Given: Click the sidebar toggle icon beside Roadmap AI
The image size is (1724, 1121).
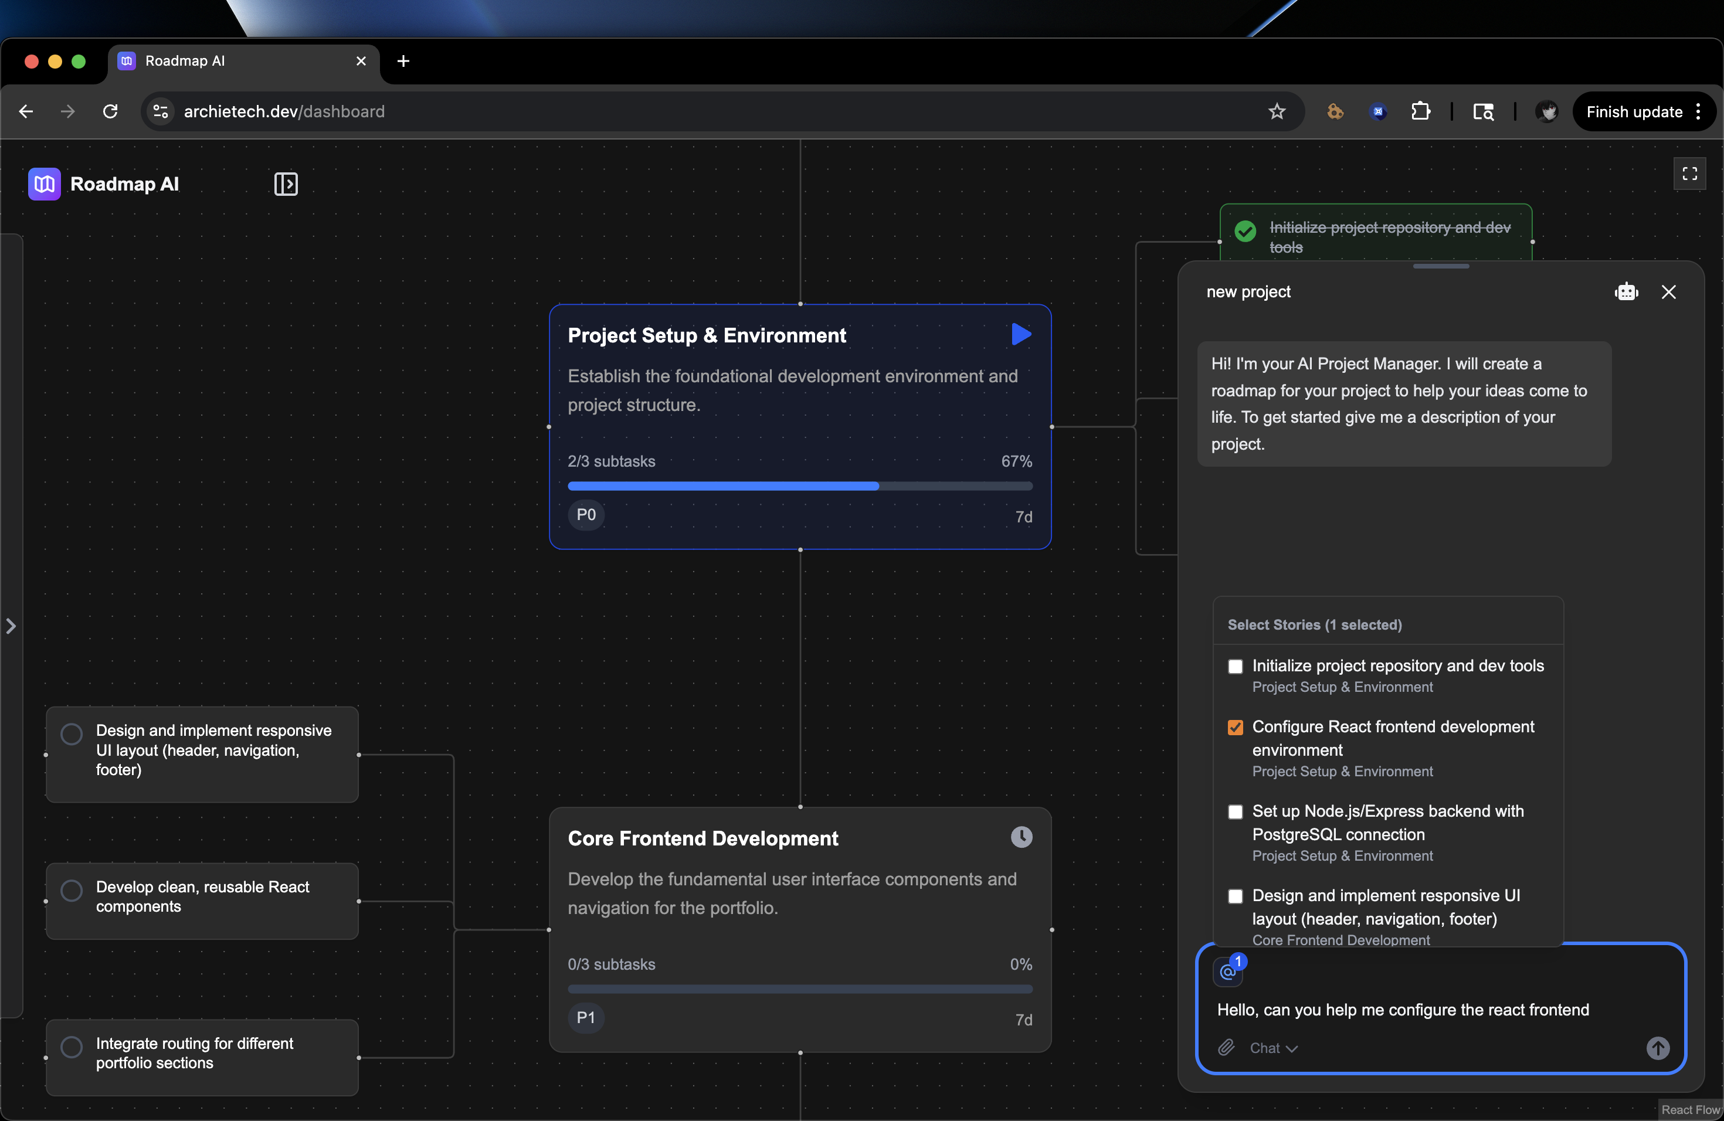Looking at the screenshot, I should click(x=286, y=184).
